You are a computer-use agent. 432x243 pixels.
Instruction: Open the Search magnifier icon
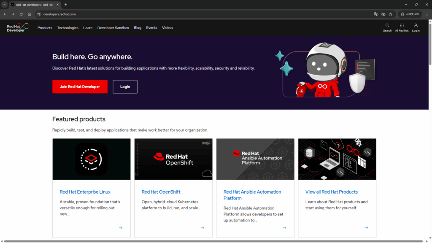pyautogui.click(x=387, y=26)
